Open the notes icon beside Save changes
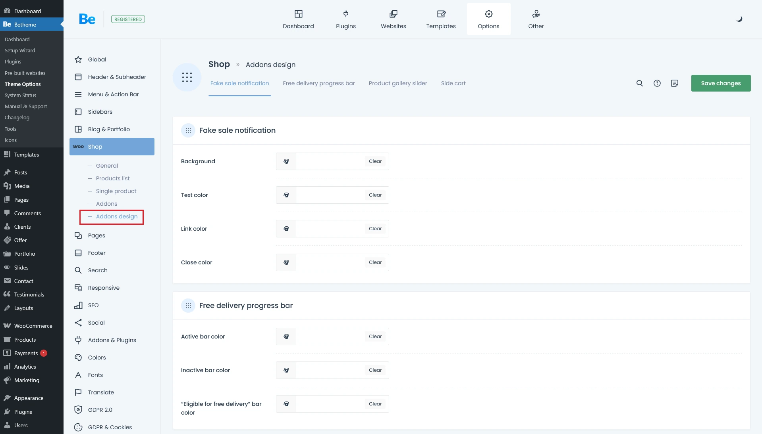762x434 pixels. [x=674, y=83]
